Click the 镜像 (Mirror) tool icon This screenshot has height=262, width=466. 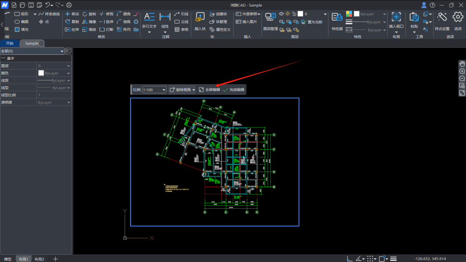pos(85,22)
